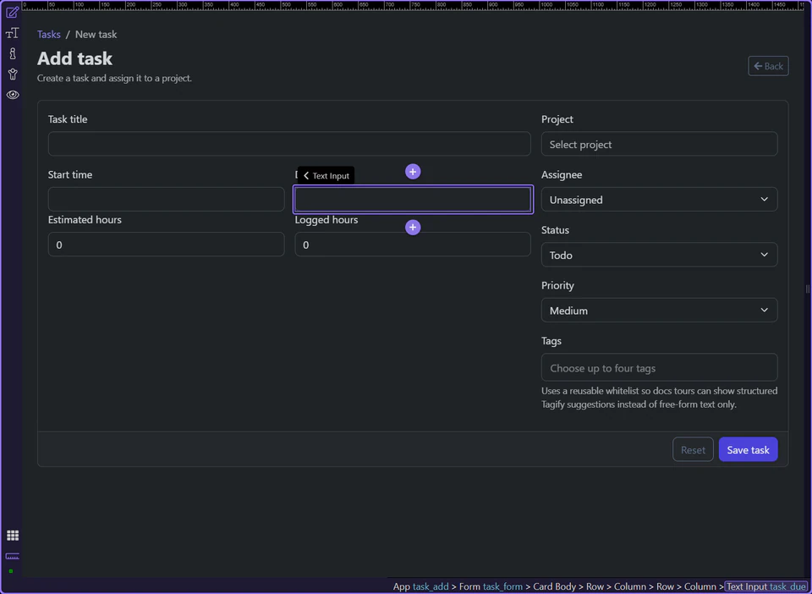Click the ruler icon at bottom left

click(x=12, y=557)
